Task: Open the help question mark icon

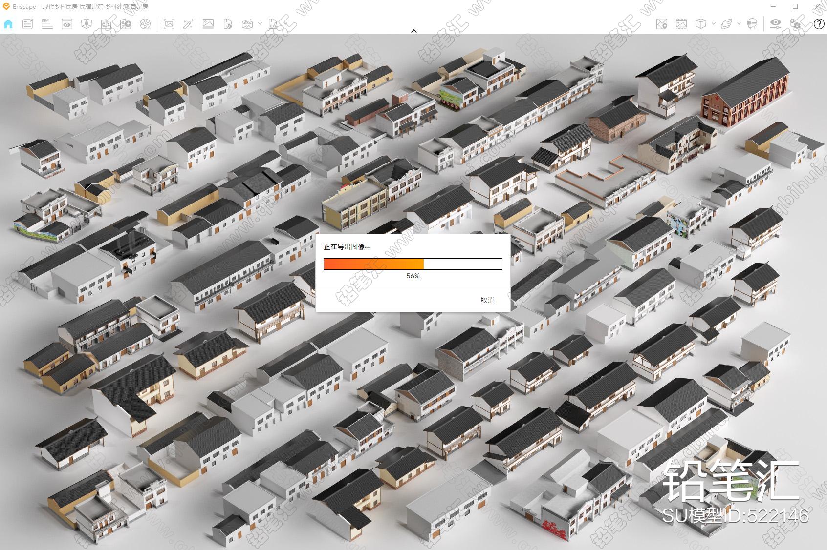Action: point(819,23)
